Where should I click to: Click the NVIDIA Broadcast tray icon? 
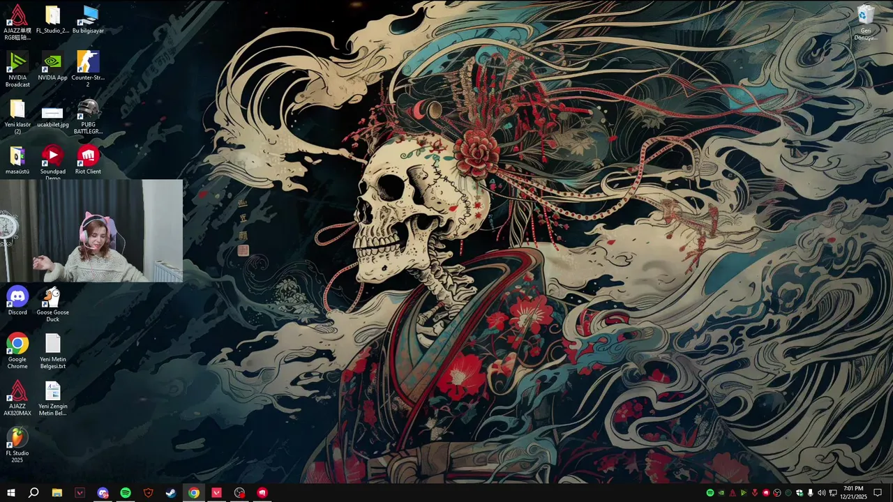(744, 493)
